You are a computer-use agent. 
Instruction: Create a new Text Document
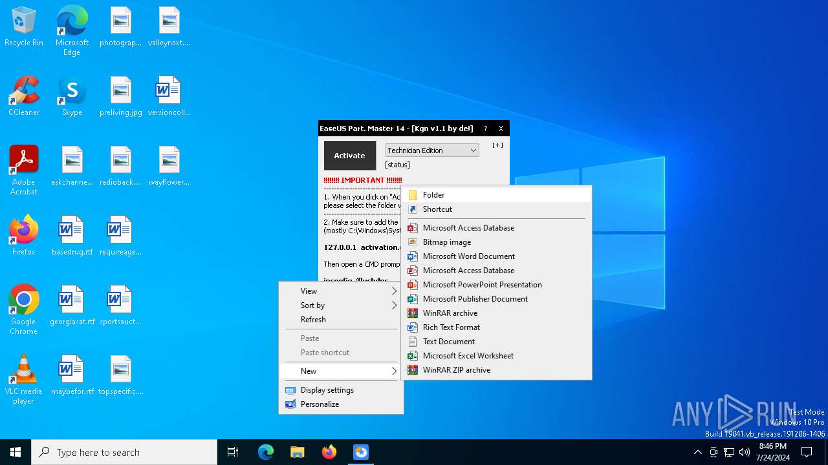pyautogui.click(x=496, y=342)
